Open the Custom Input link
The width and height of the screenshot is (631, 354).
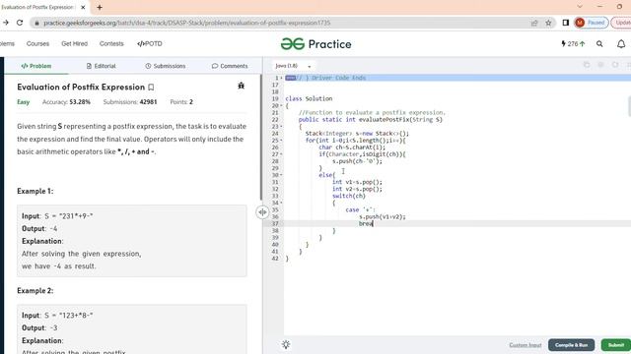coord(526,345)
